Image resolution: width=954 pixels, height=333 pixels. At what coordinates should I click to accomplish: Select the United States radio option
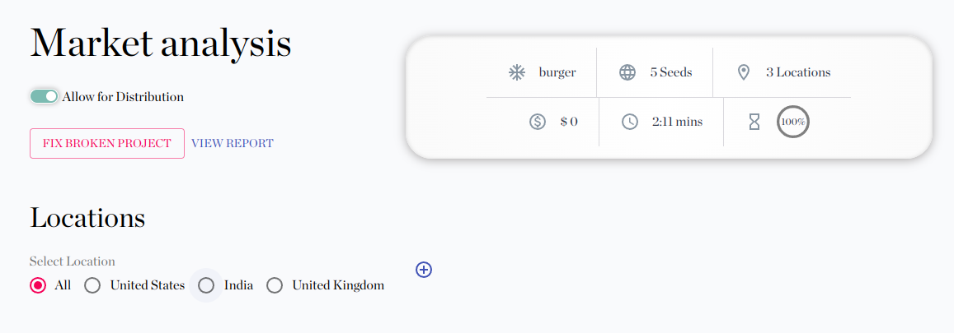pos(92,285)
